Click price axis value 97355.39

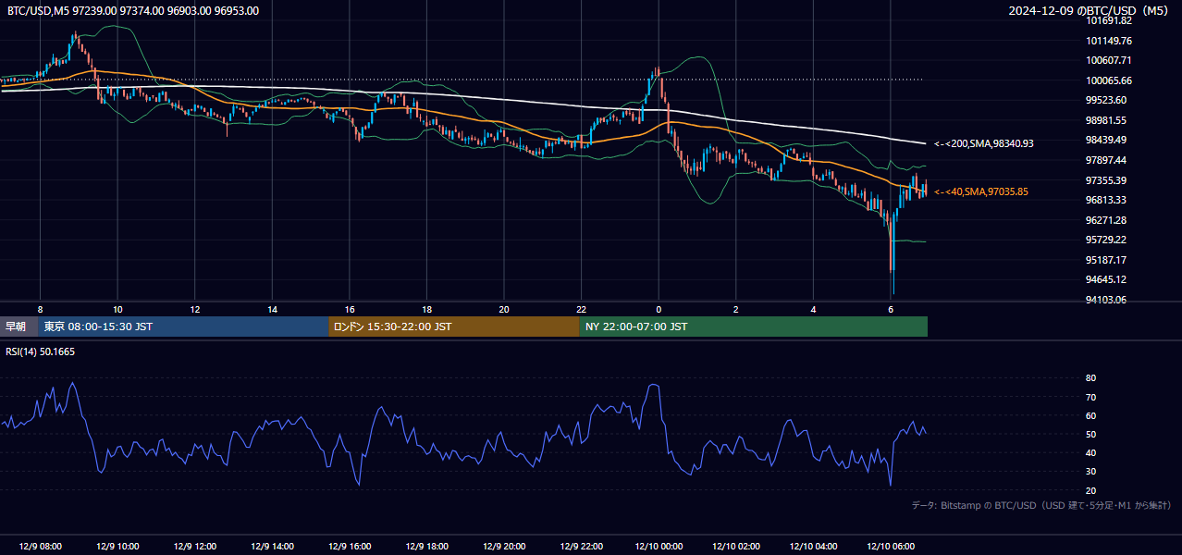[1106, 180]
